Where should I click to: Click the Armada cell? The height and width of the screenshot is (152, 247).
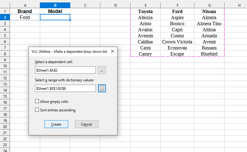pos(209,36)
